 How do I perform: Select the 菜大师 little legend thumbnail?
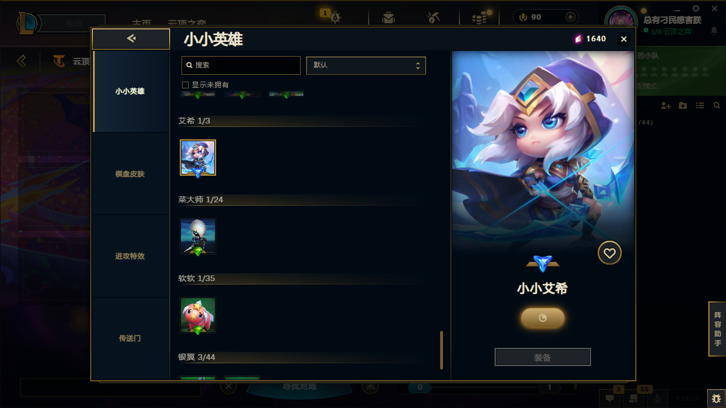click(x=198, y=236)
